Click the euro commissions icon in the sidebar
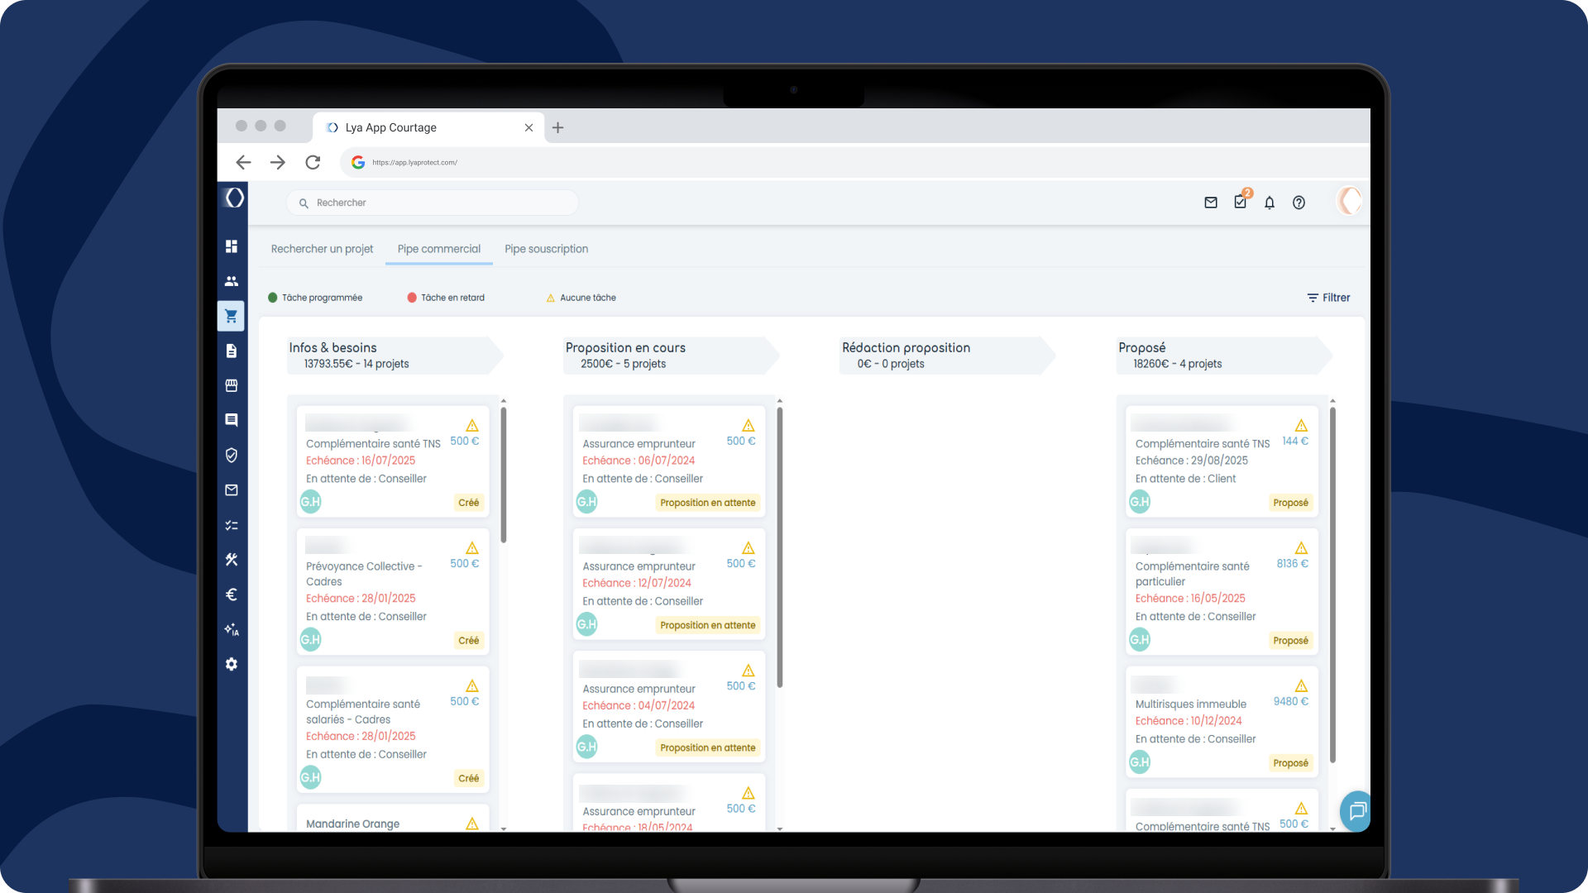 (x=232, y=595)
